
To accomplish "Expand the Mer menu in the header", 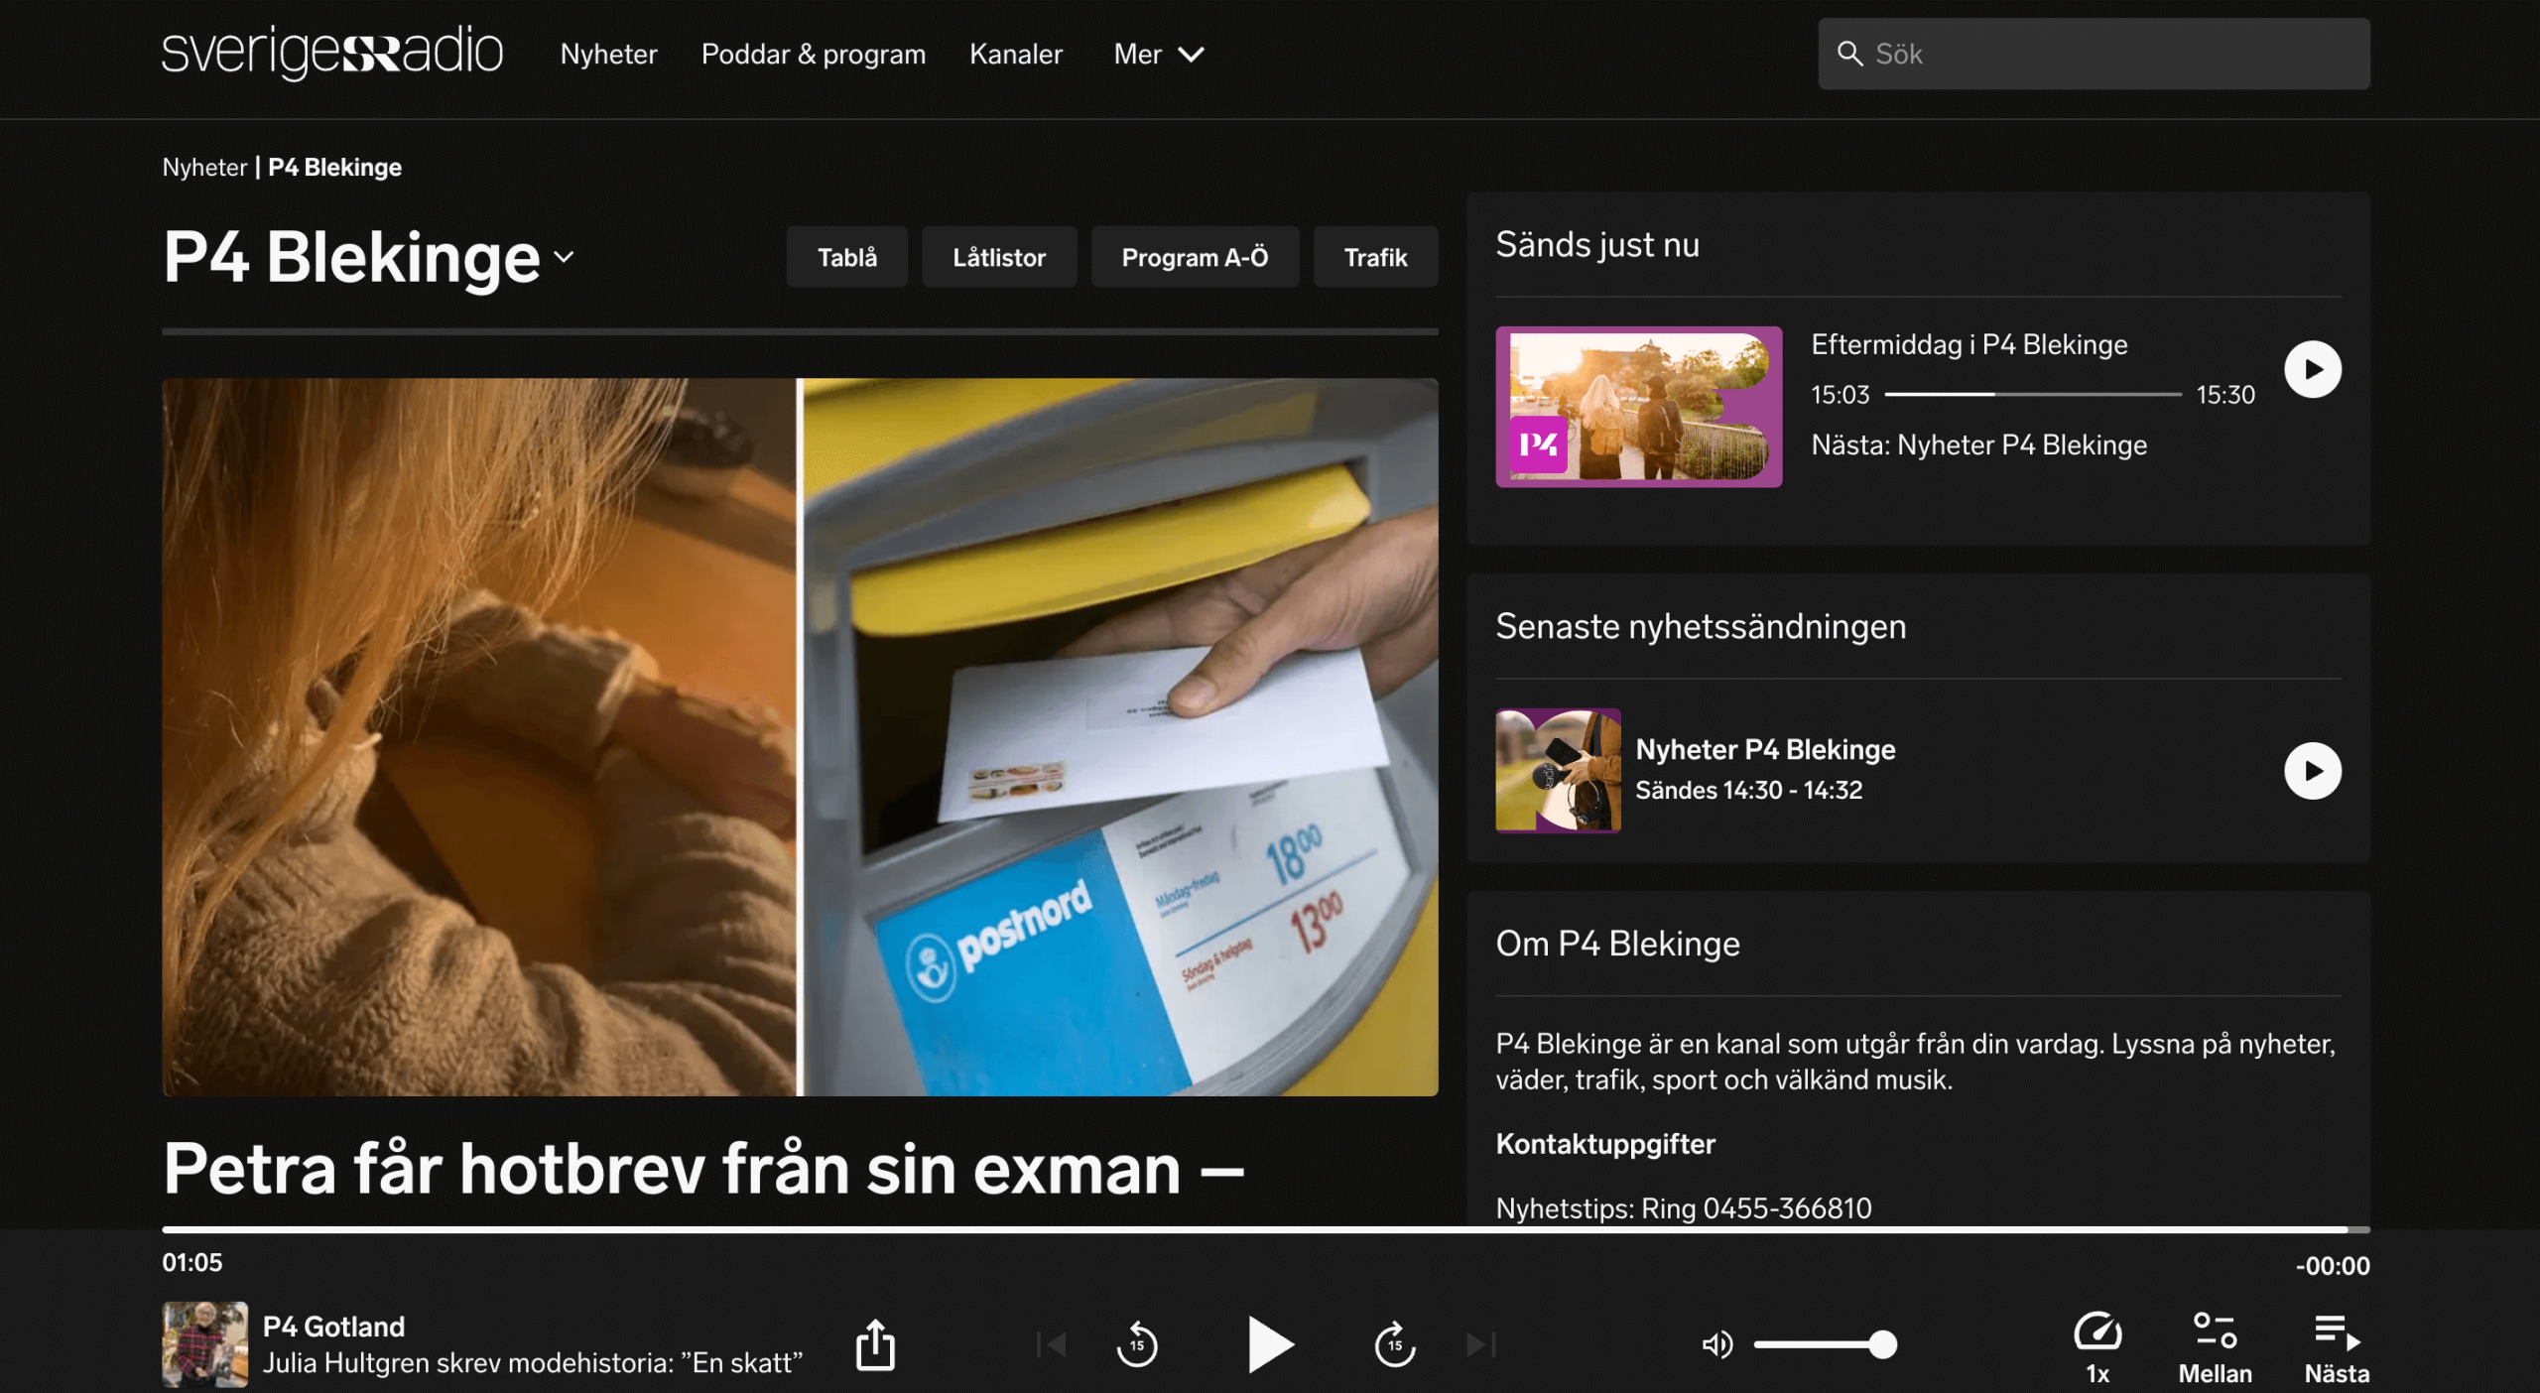I will click(1158, 54).
